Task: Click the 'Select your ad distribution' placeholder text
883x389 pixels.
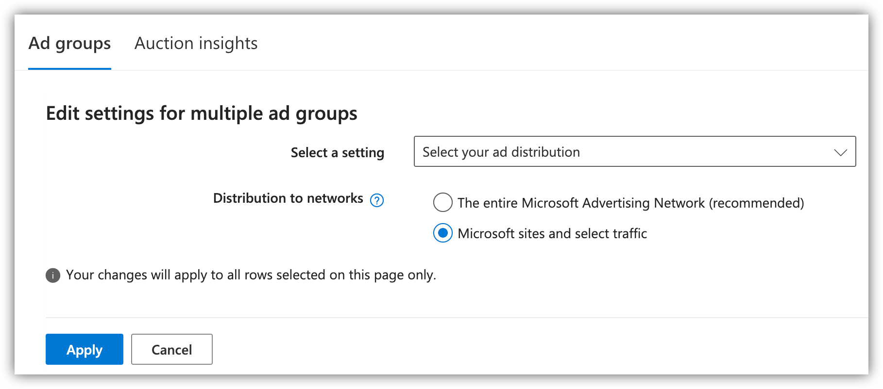Action: (x=501, y=152)
